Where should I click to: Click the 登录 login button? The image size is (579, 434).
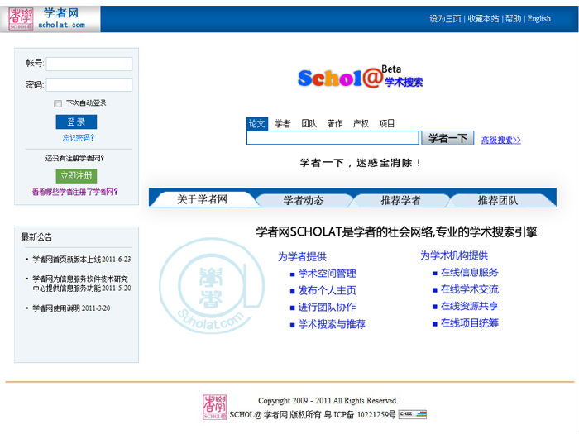(x=76, y=122)
